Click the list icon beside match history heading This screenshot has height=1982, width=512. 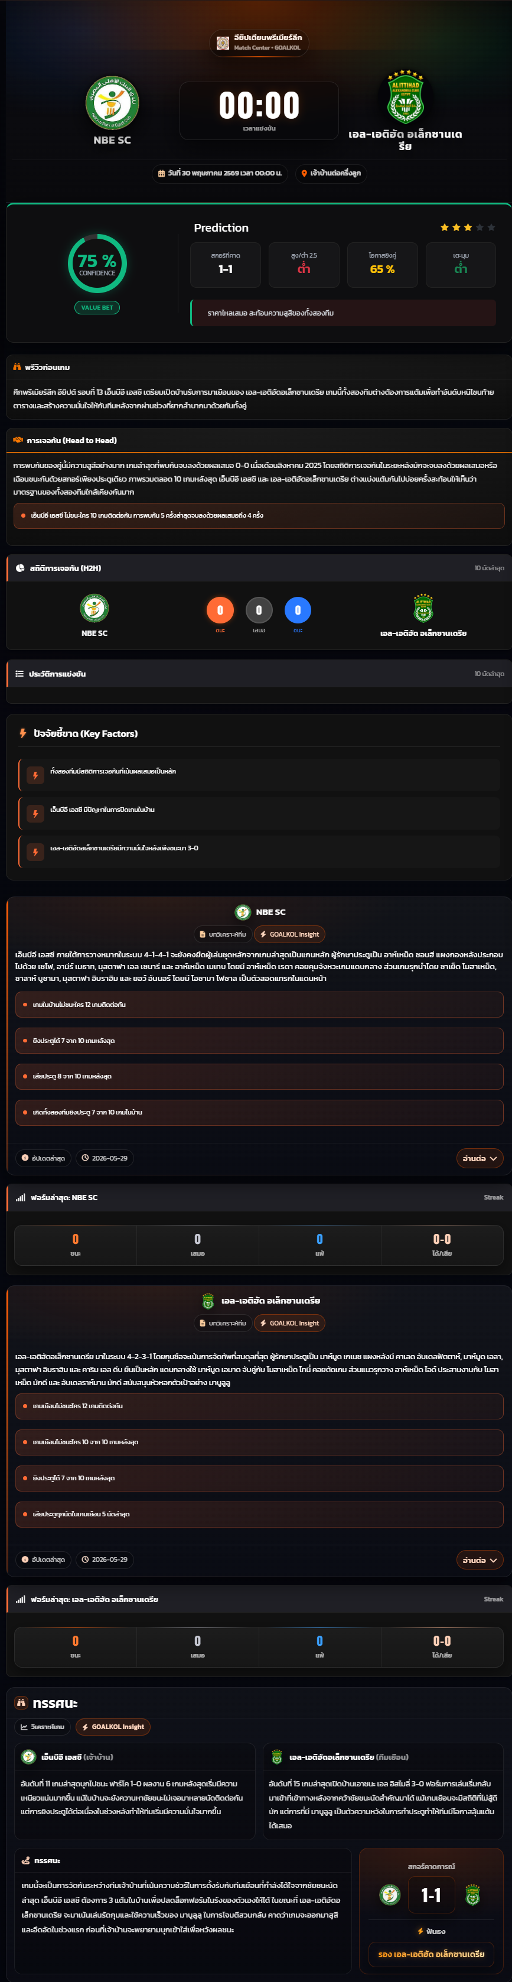tap(19, 673)
